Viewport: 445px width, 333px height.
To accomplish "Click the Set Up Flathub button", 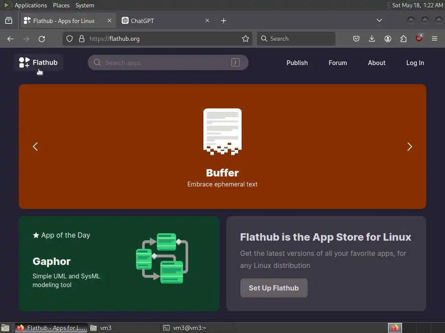I will (x=274, y=288).
